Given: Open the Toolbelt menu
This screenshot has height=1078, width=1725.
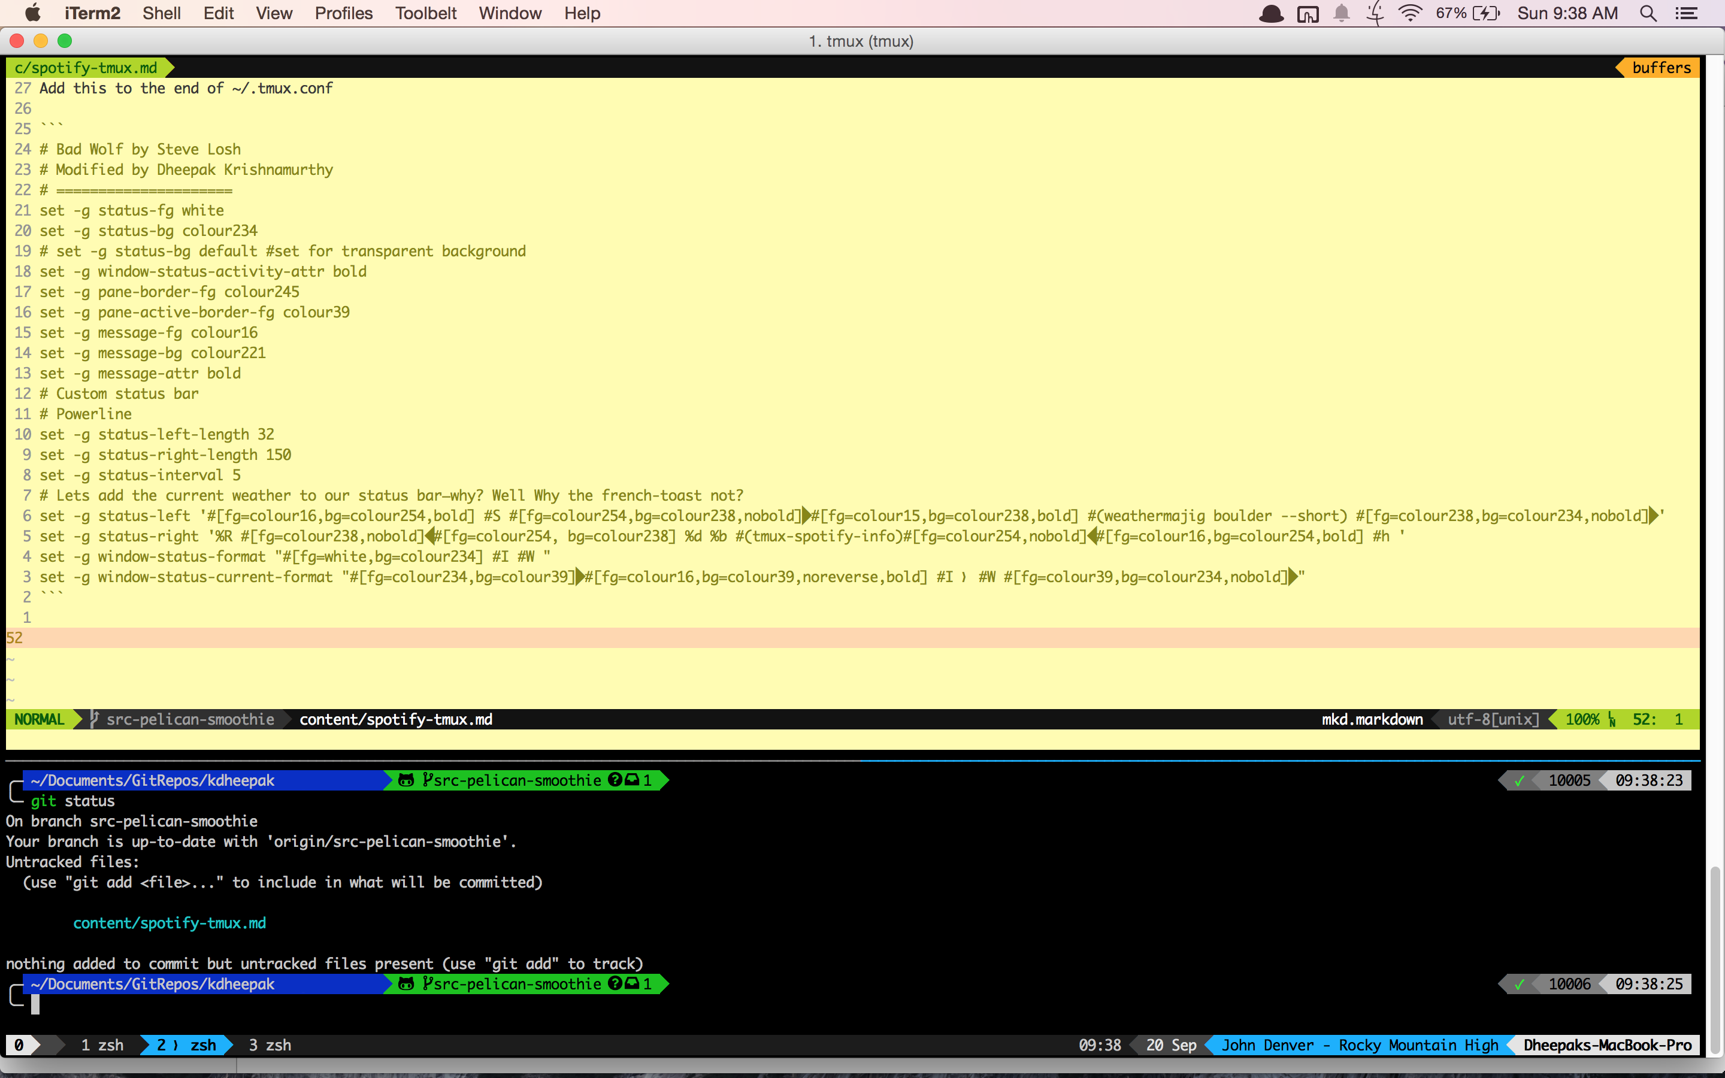Looking at the screenshot, I should [425, 14].
